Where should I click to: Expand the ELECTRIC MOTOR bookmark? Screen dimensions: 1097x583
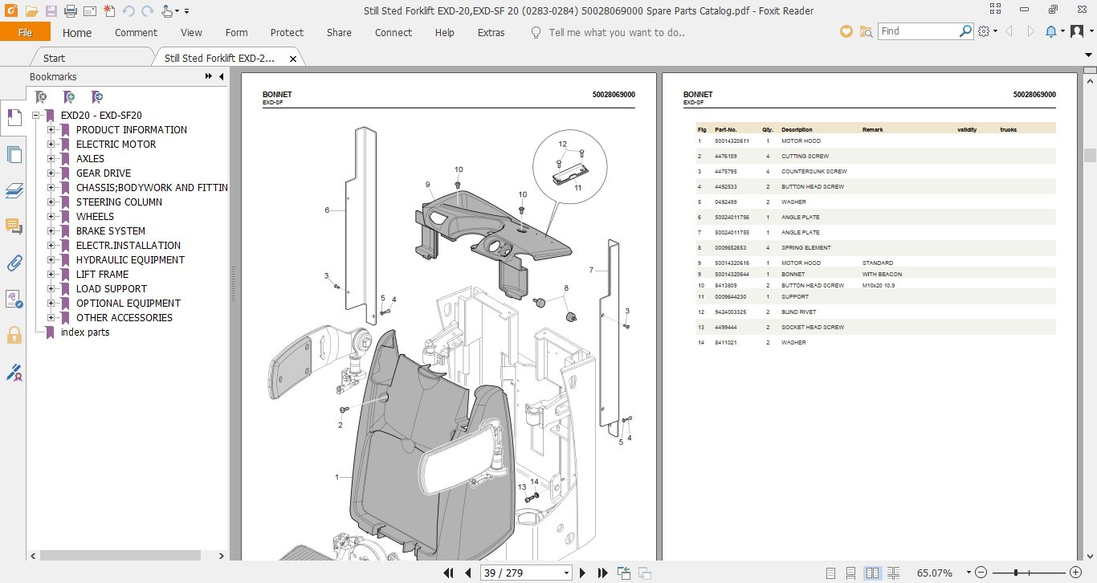[x=51, y=145]
